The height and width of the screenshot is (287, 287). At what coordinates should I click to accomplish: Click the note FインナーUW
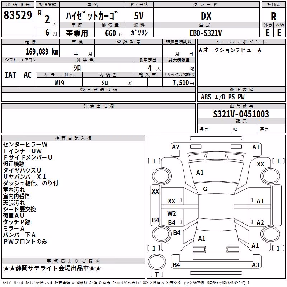(x=23, y=151)
